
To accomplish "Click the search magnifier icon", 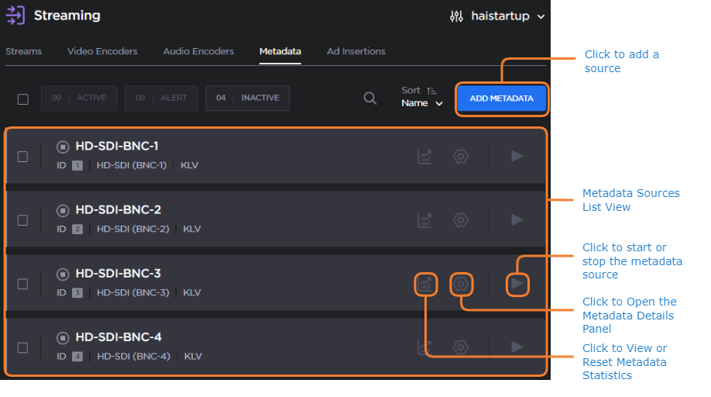I will point(370,98).
